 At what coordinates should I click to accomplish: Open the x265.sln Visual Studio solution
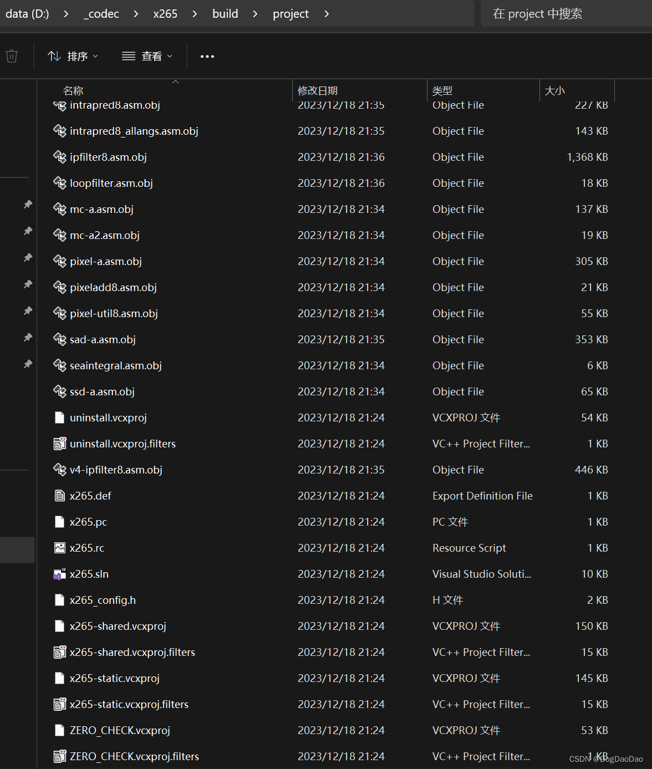89,574
